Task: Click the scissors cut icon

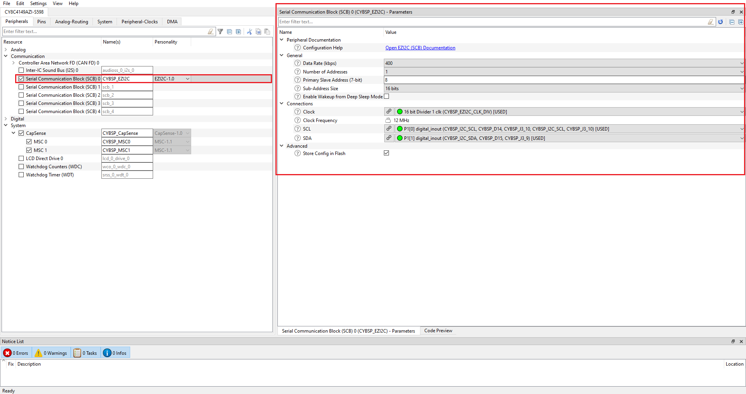Action: coord(249,31)
